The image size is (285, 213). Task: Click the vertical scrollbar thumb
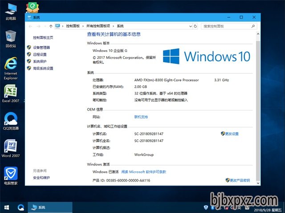point(258,110)
